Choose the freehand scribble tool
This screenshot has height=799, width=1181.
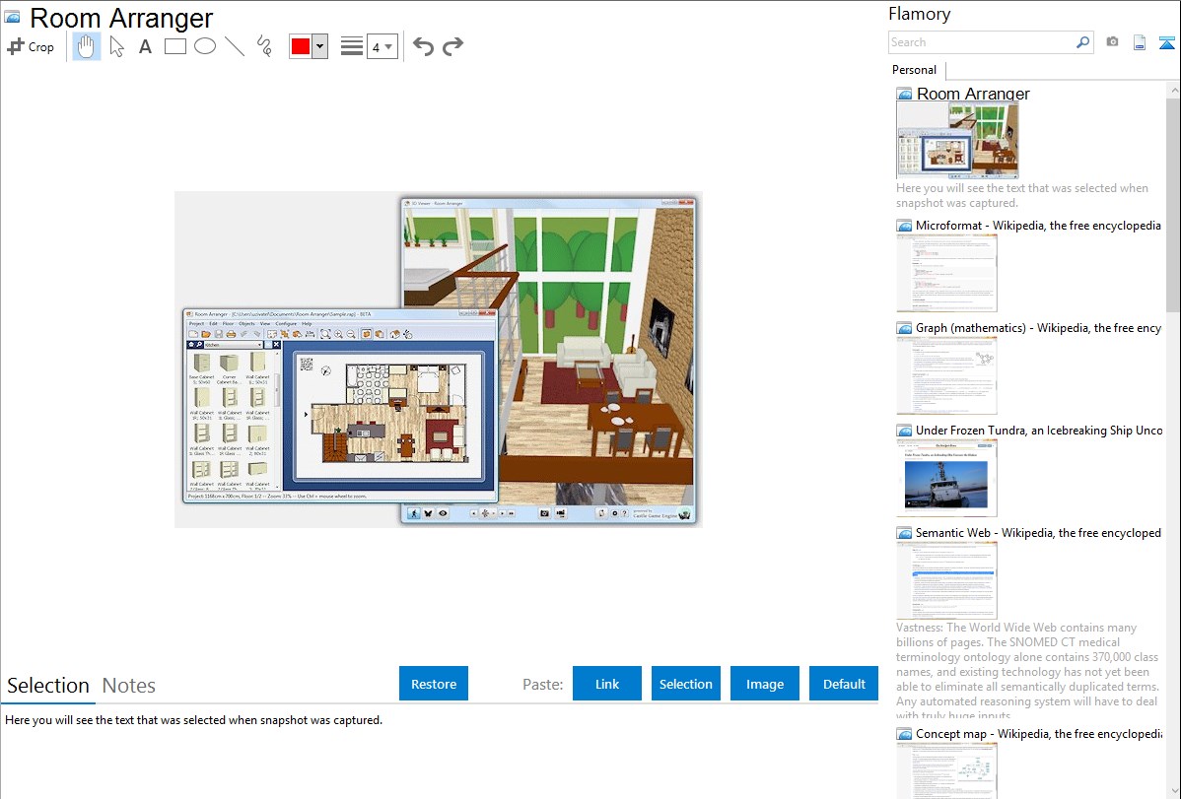[x=264, y=46]
